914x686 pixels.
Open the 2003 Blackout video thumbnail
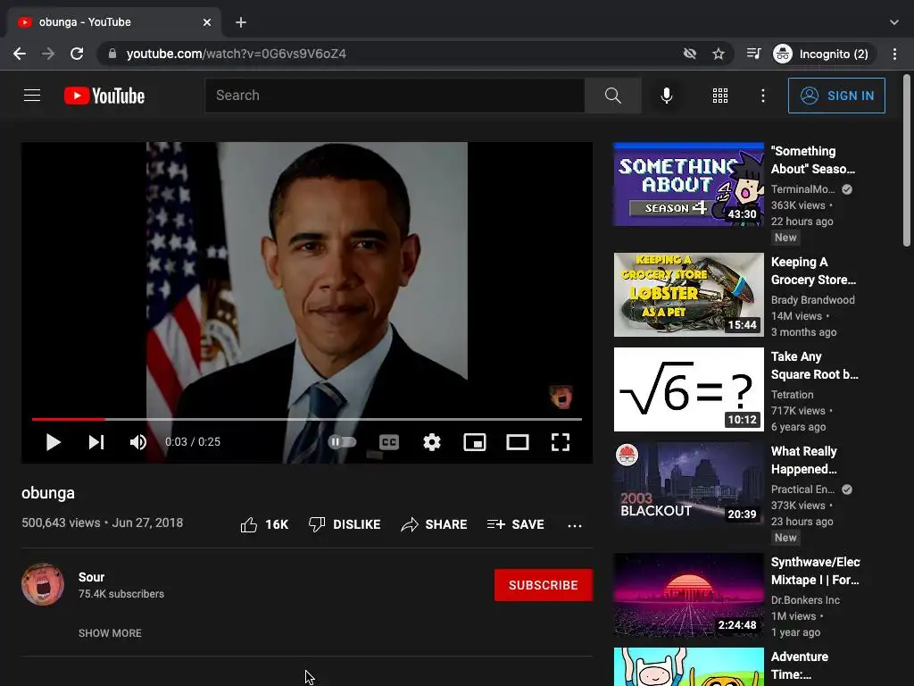tap(689, 484)
